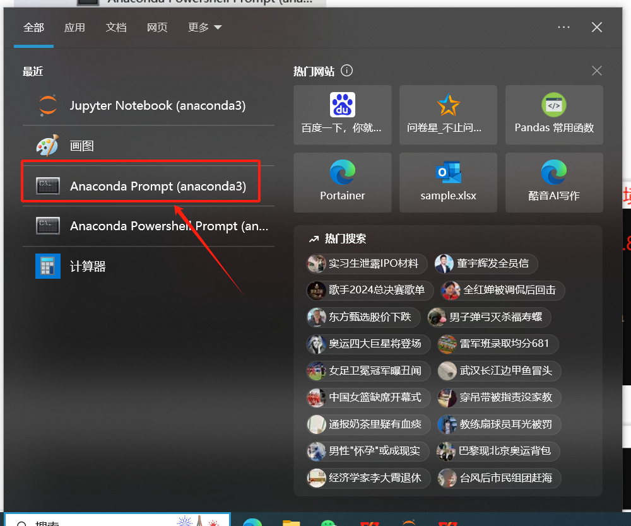
Task: Open Jupyter Notebook (anaconda3) icon
Action: pyautogui.click(x=48, y=105)
